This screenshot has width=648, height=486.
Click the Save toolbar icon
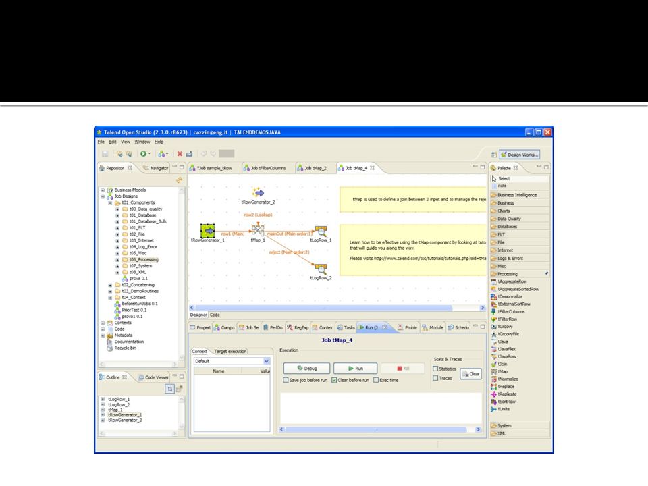(105, 154)
